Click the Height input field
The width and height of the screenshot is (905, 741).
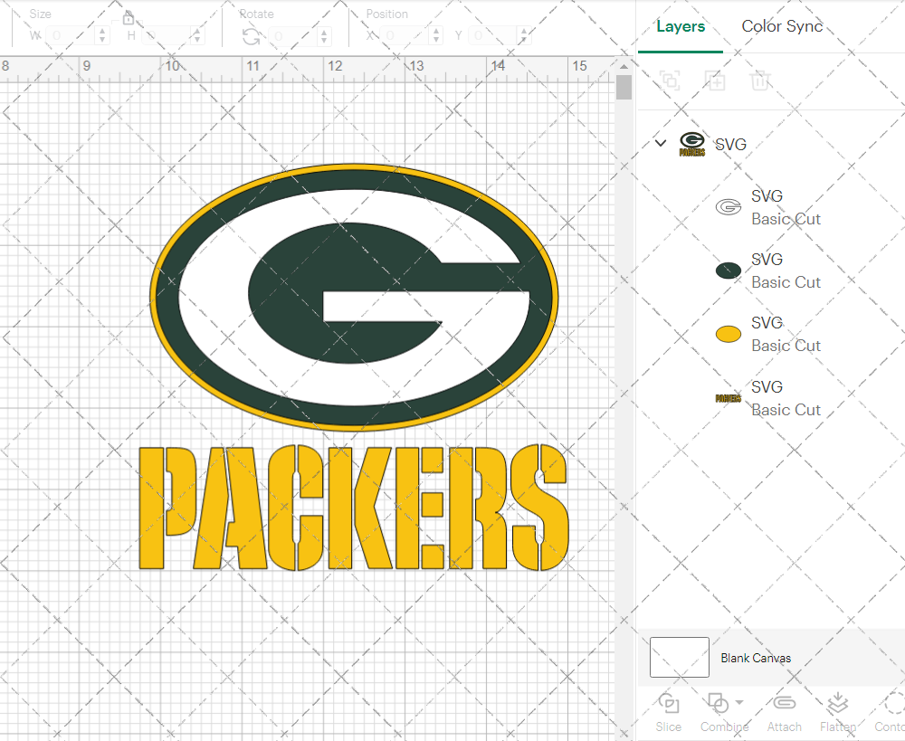click(167, 36)
